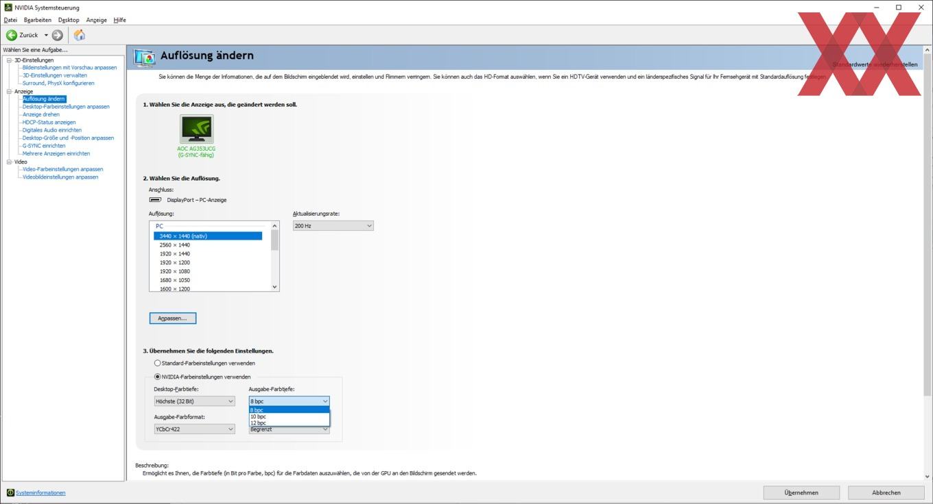Close the Ausgabe-Farbtiefe 8 bpc combo box
The width and height of the screenshot is (933, 504).
coord(290,401)
